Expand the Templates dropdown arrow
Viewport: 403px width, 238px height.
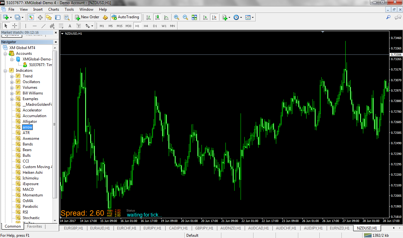(253, 17)
